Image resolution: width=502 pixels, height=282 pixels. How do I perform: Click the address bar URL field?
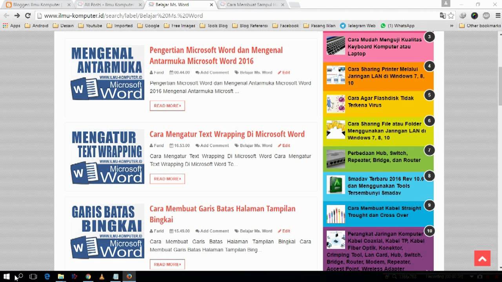coord(235,16)
